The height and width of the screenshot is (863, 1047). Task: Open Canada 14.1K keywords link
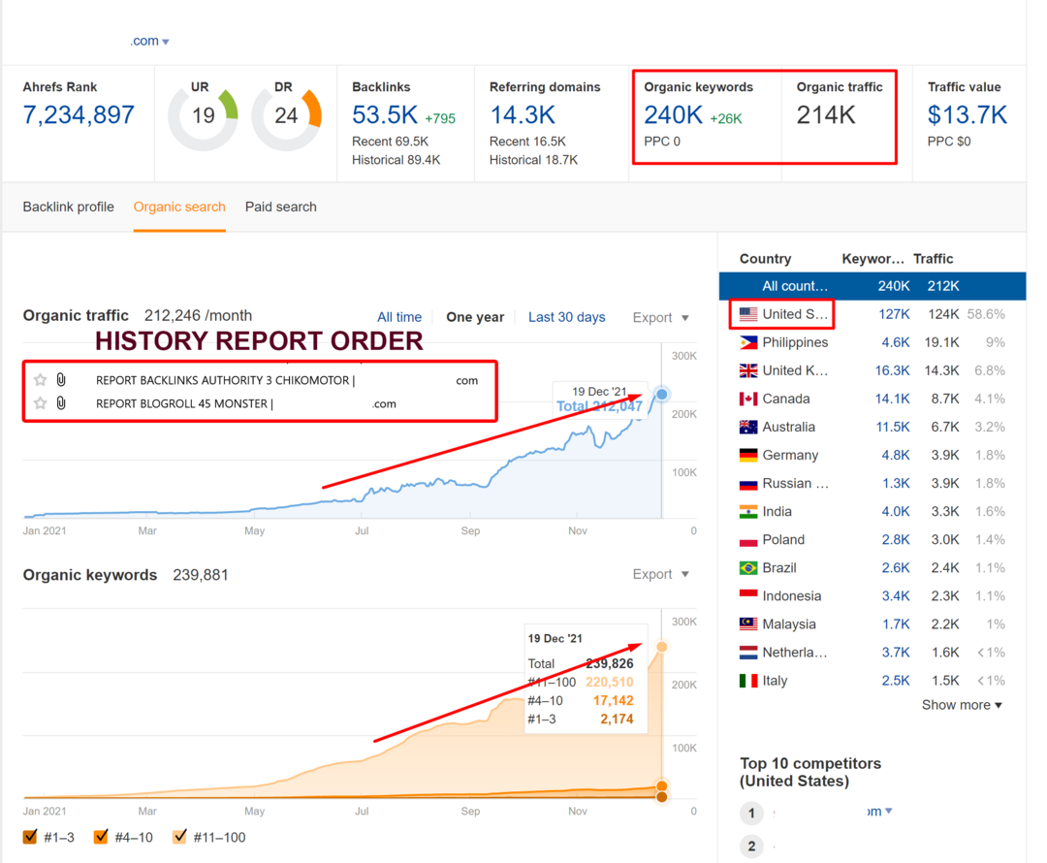click(x=893, y=399)
